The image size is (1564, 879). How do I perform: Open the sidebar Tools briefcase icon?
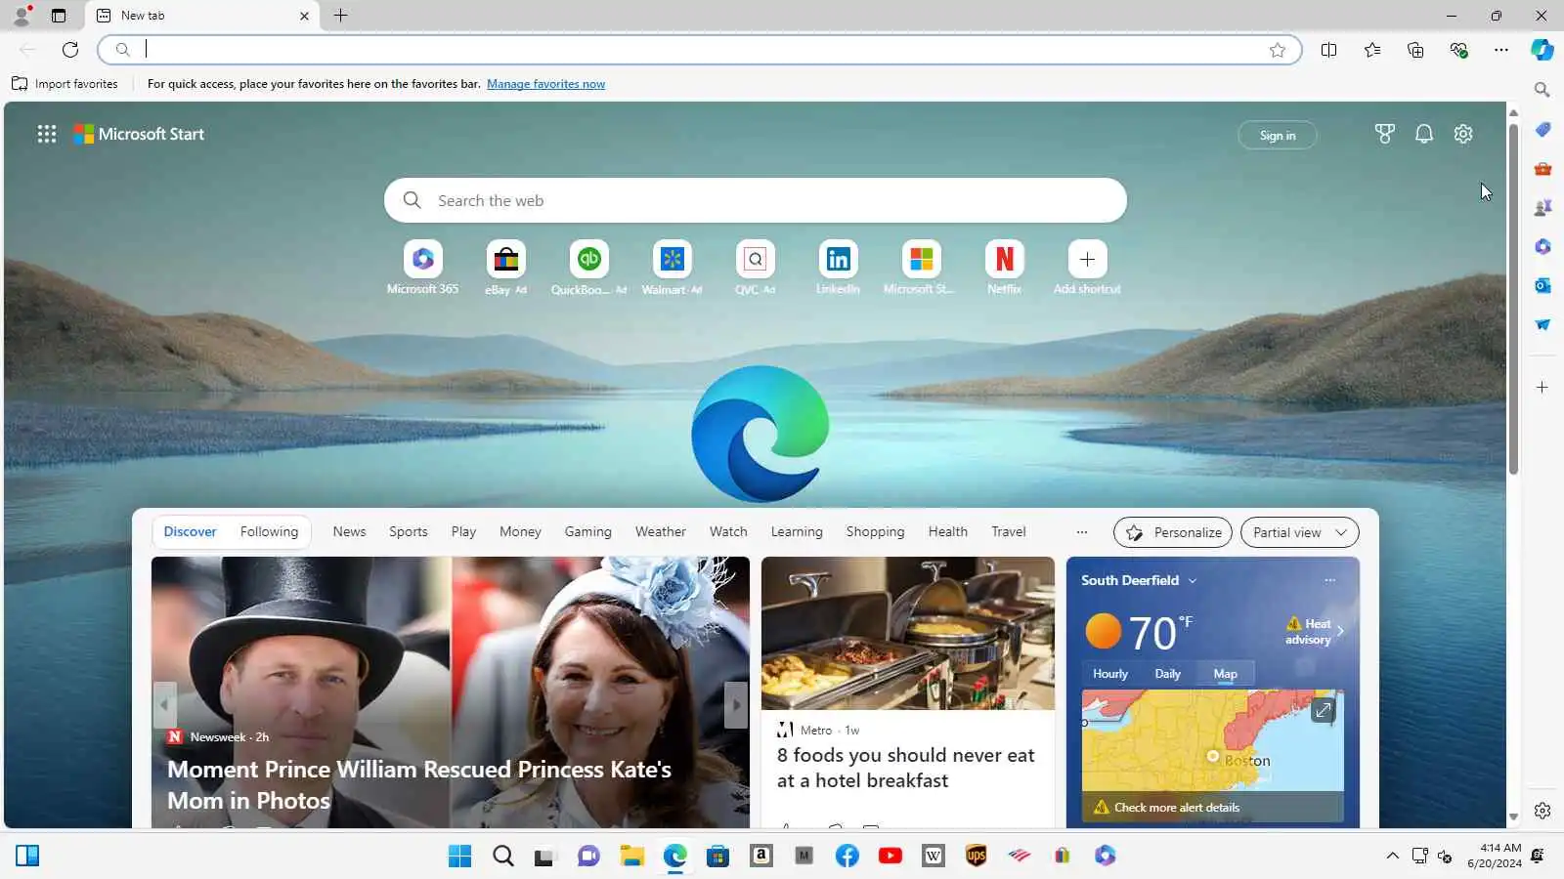(x=1542, y=169)
